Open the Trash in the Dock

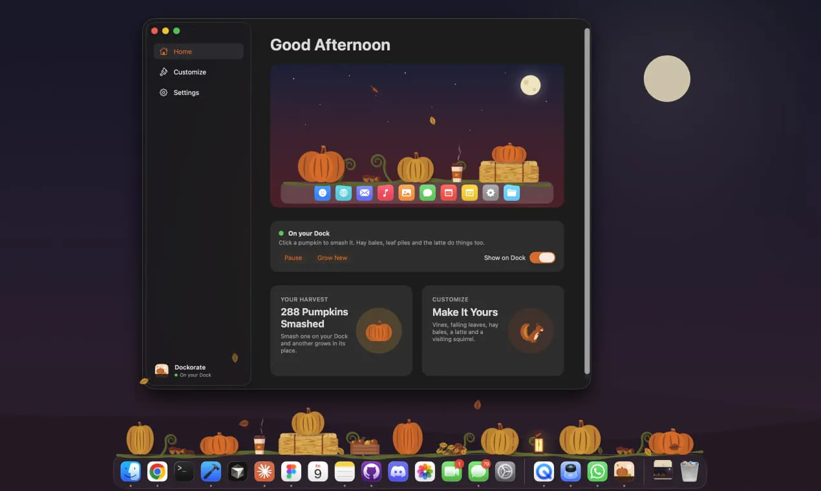[690, 472]
